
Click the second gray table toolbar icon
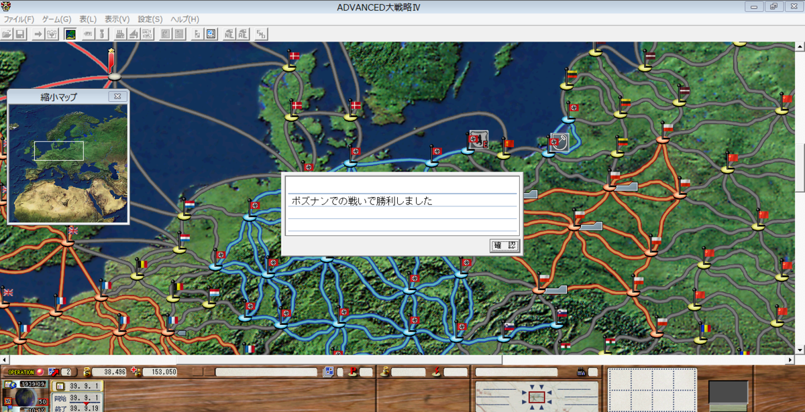tap(178, 33)
